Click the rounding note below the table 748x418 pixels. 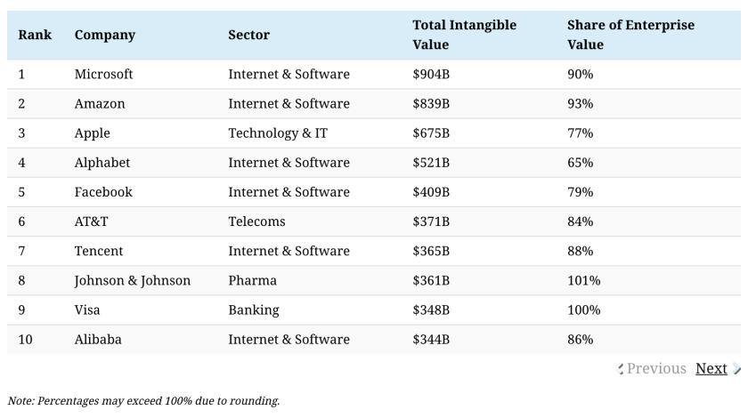(x=143, y=401)
